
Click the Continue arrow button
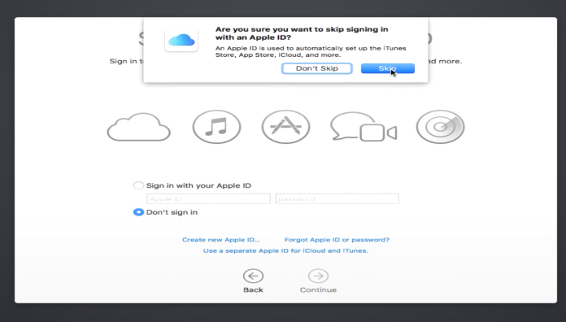(318, 276)
